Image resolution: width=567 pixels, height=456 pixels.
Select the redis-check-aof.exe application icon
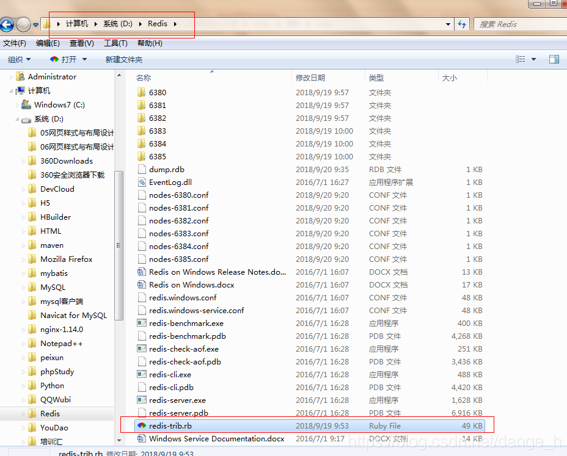pyautogui.click(x=142, y=349)
